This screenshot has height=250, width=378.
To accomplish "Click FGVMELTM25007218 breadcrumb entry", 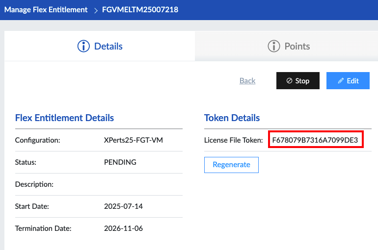I will [140, 10].
